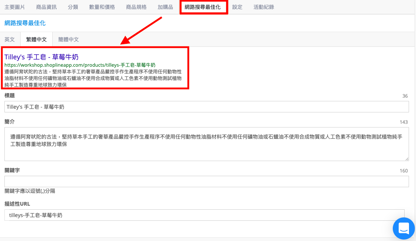The image size is (416, 241).
Task: Switch to 簡體中文 language tab
Action: [x=69, y=39]
